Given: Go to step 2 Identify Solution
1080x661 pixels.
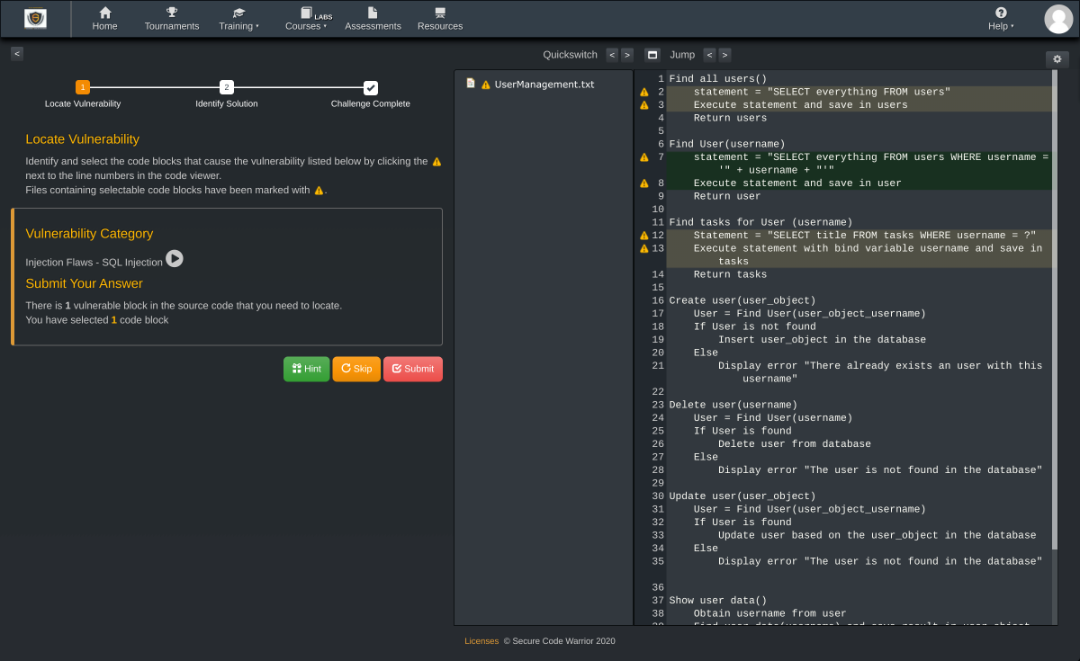Looking at the screenshot, I should click(x=227, y=88).
